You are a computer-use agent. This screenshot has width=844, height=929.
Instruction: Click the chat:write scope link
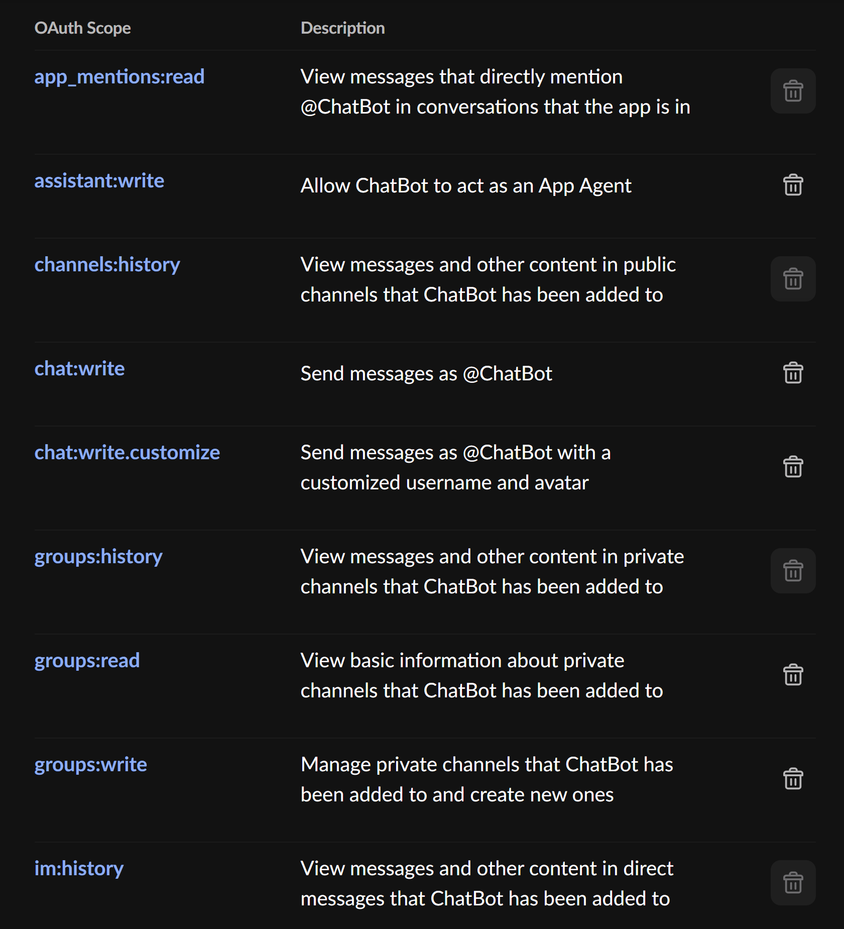tap(79, 369)
